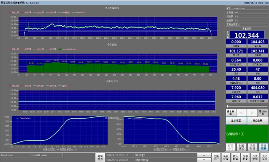Viewport: 269px width, 162px height.
Task: Toggle the cyan trend line legend in third chart
Action: [63, 86]
